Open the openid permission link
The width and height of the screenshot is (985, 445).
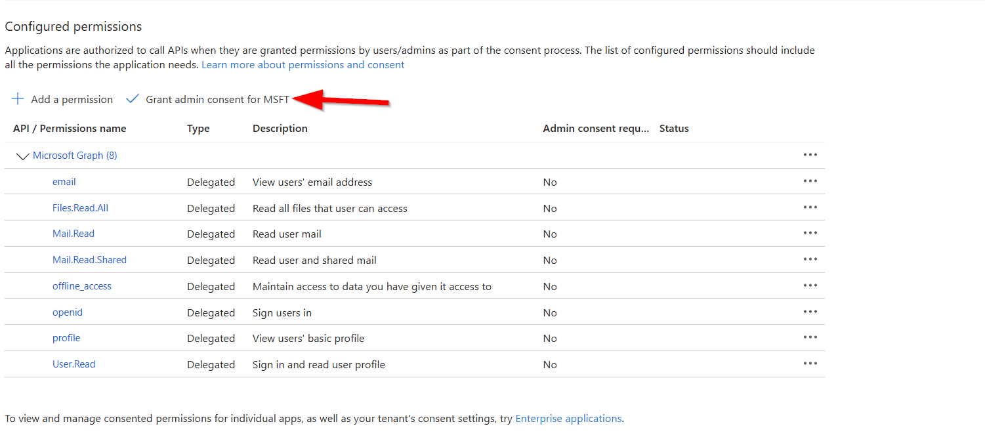pyautogui.click(x=68, y=312)
